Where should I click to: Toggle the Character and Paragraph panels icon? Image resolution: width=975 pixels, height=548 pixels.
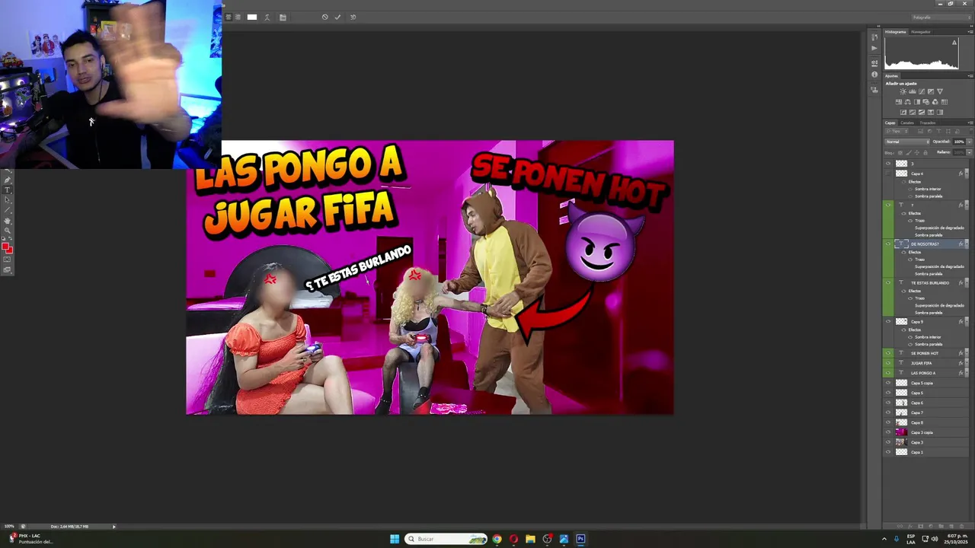pos(283,17)
